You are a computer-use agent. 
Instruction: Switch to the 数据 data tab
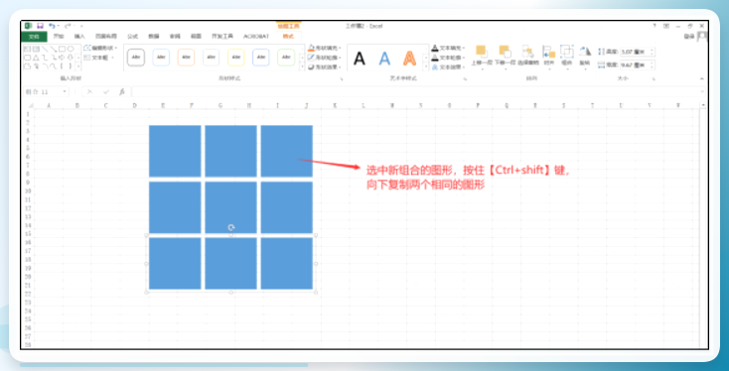[x=153, y=37]
